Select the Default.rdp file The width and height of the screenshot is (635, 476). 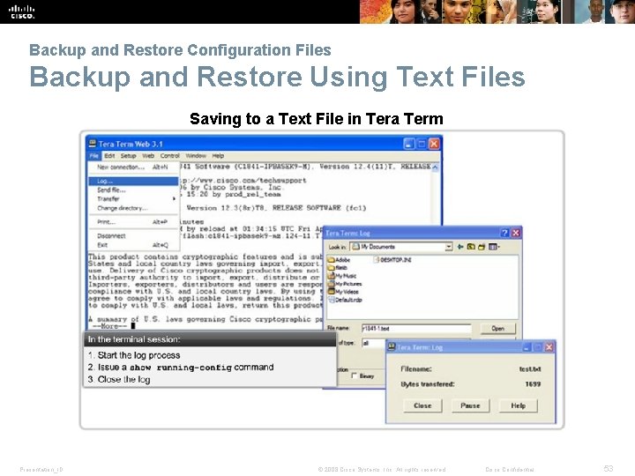point(345,300)
